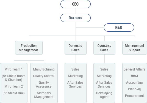This screenshot has width=147, height=103.
Task: Click the HRM item
Action: [134, 76]
